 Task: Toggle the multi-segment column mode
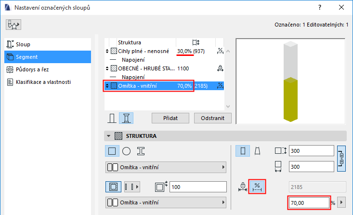127,118
